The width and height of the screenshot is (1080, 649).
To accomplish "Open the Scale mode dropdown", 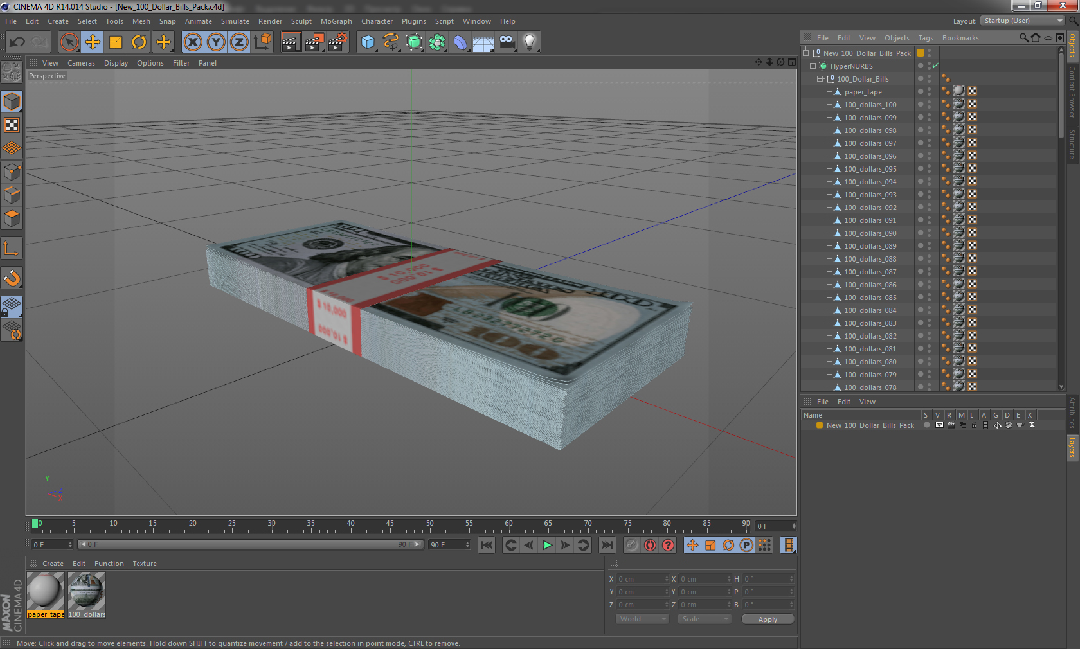I will tap(705, 619).
